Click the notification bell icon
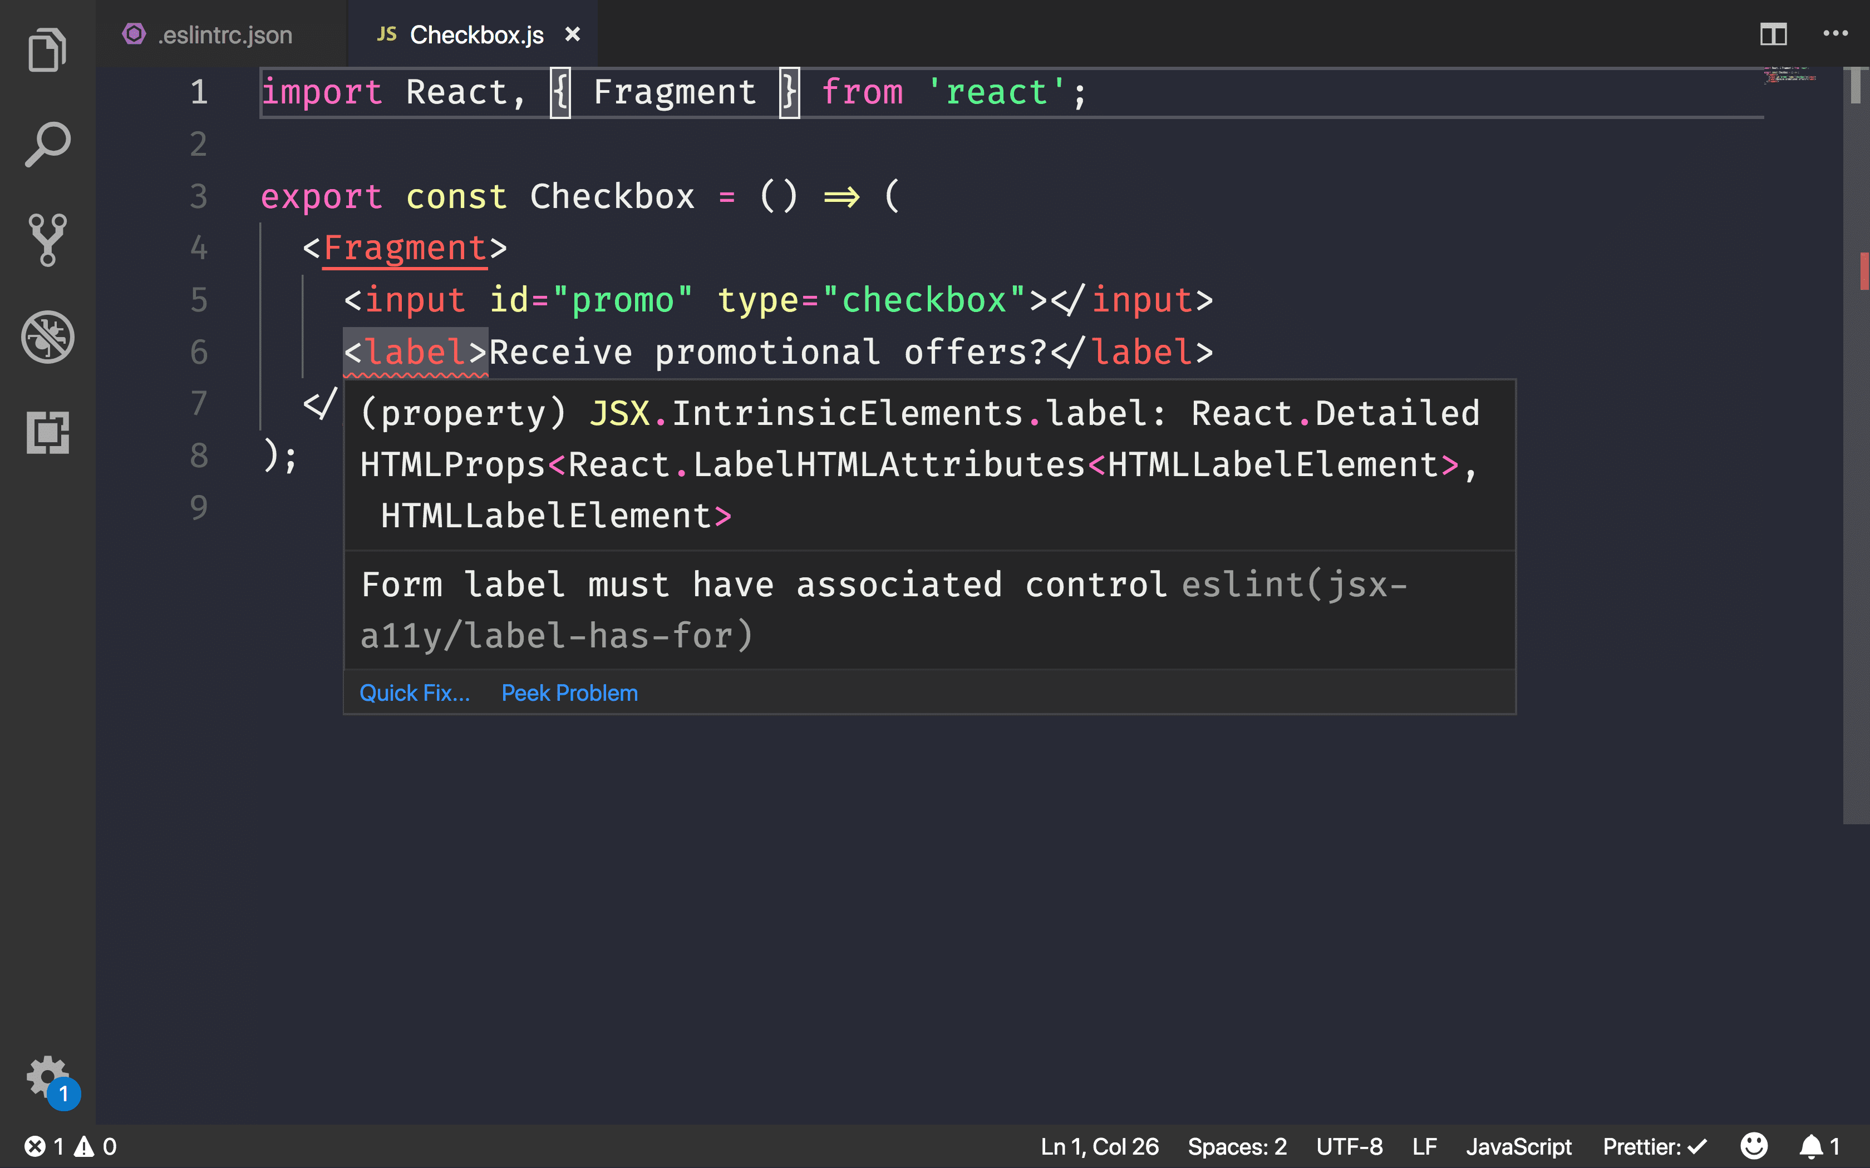Screen dimensions: 1870x1168 pos(1812,1145)
